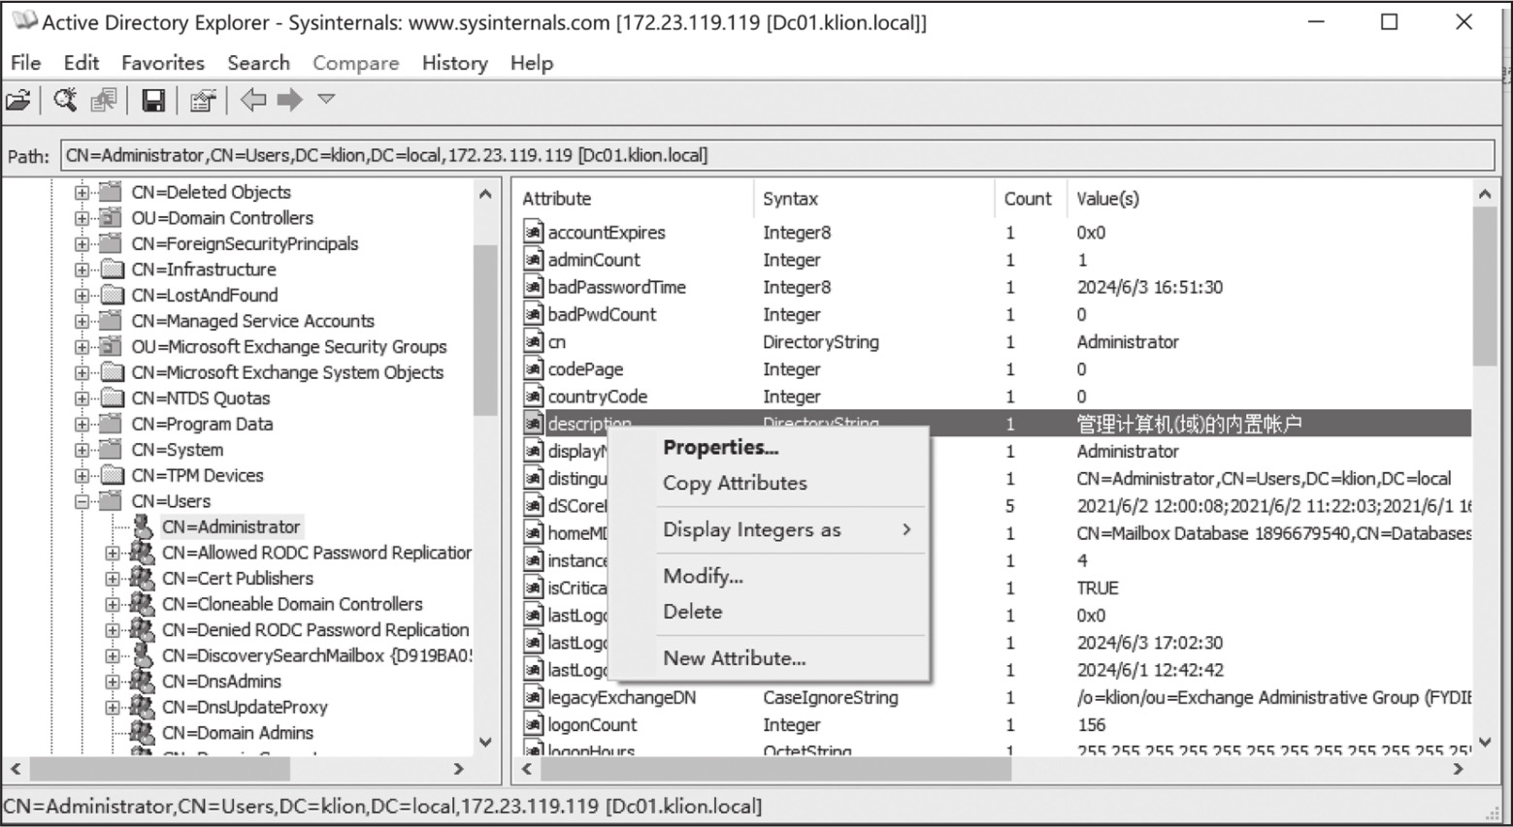This screenshot has width=1513, height=827.
Task: Click the group icon beside CN=DnsAdmins
Action: pyautogui.click(x=143, y=681)
